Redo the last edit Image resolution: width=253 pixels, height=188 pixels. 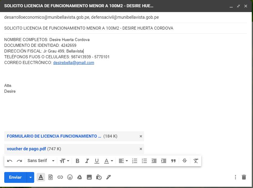(x=19, y=161)
